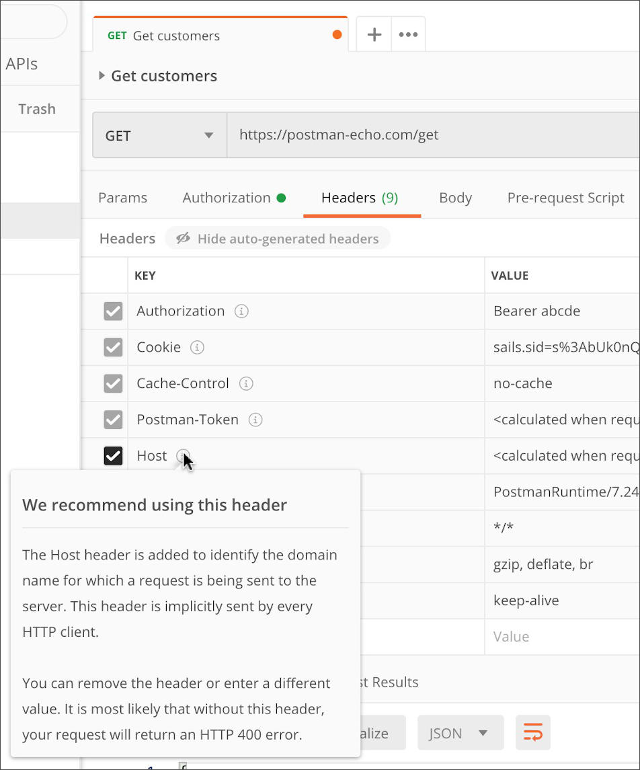Viewport: 640px width, 770px height.
Task: Click the 'no-cache' value cell
Action: pyautogui.click(x=563, y=383)
